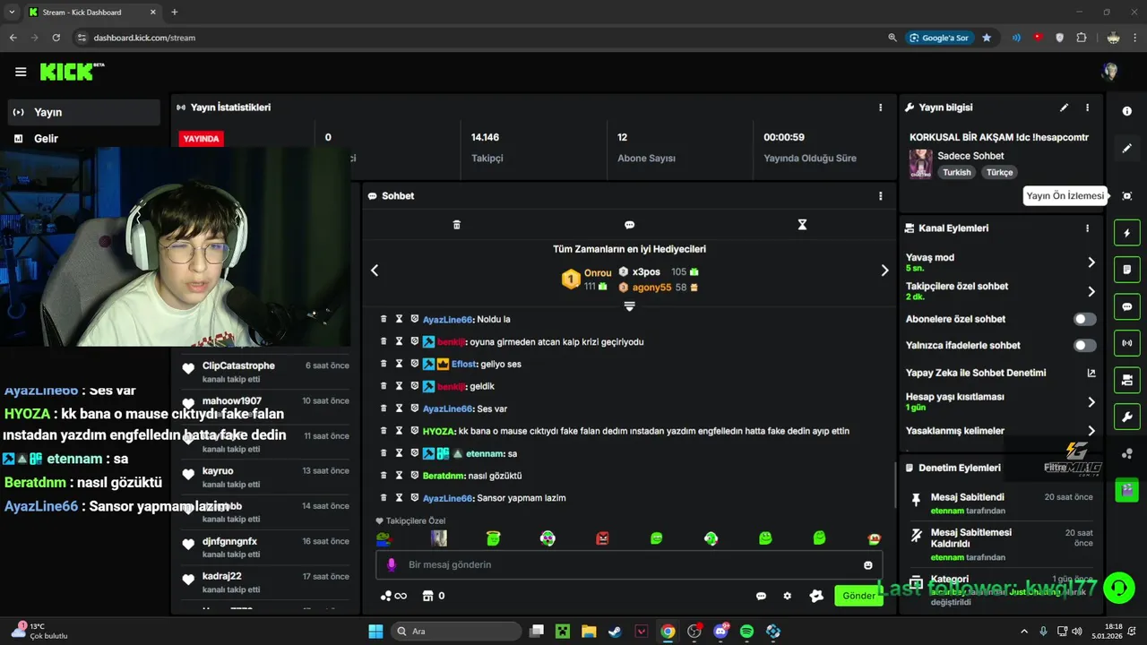Screen dimensions: 1147x645
Task: Select the red angry face emote
Action: click(x=602, y=538)
